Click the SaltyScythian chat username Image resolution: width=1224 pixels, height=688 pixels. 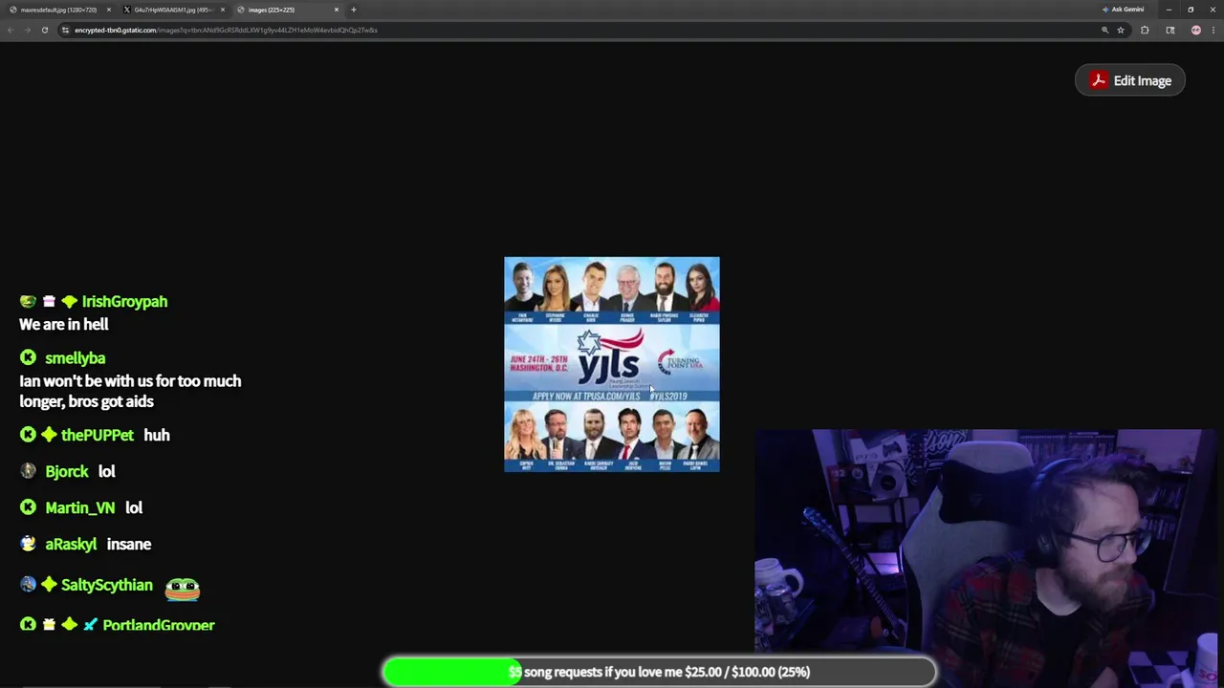click(107, 586)
